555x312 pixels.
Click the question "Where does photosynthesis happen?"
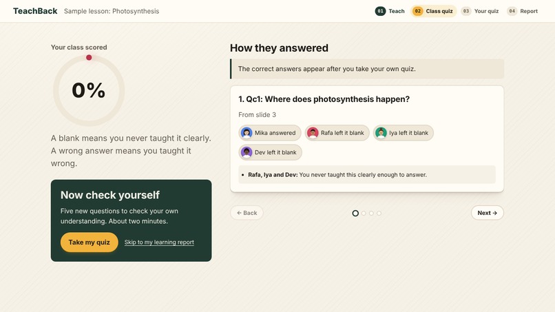[x=324, y=99]
